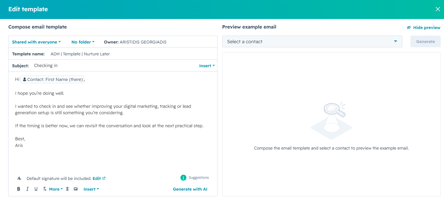Hide the example email preview

coord(423,27)
